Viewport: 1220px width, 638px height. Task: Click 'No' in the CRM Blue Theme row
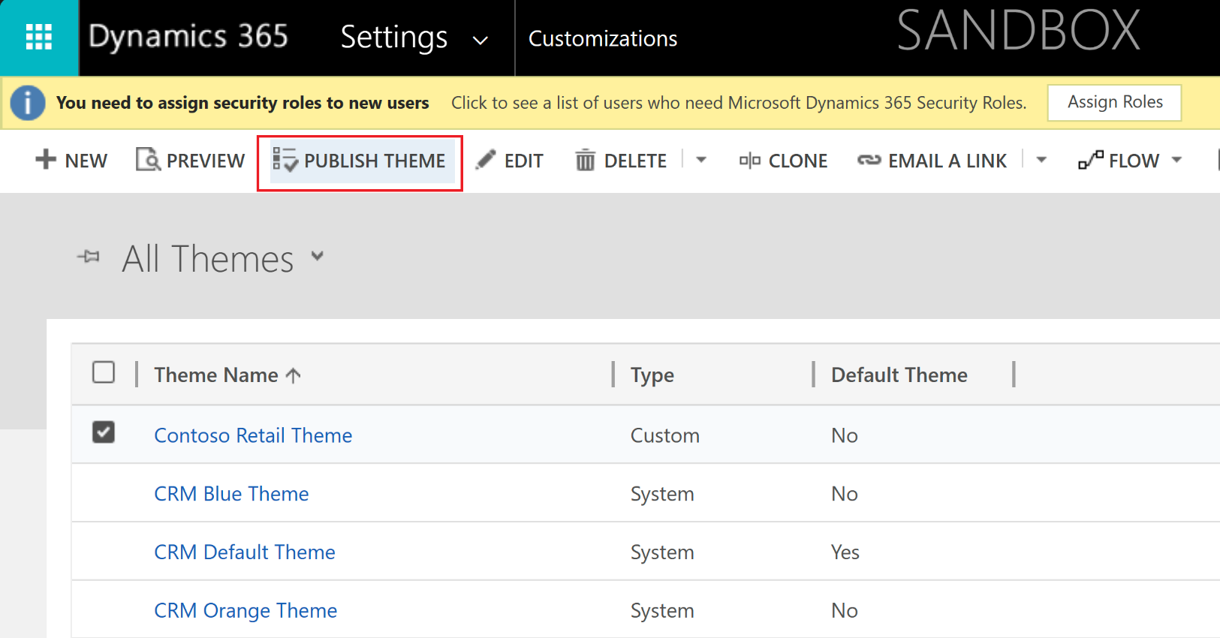[844, 494]
